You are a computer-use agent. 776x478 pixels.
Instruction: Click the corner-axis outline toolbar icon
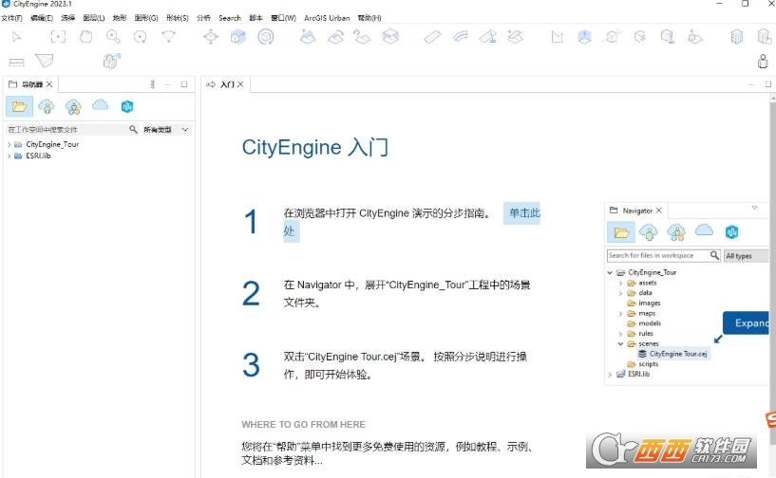tap(558, 37)
